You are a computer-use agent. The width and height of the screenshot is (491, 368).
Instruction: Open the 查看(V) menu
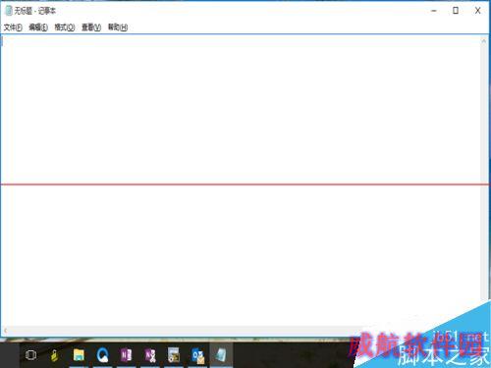point(91,27)
